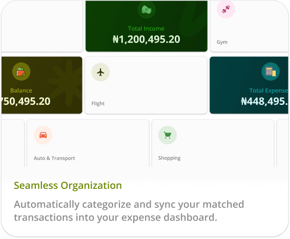The height and width of the screenshot is (239, 290).
Task: Open the Flight category card
Action: (x=146, y=85)
